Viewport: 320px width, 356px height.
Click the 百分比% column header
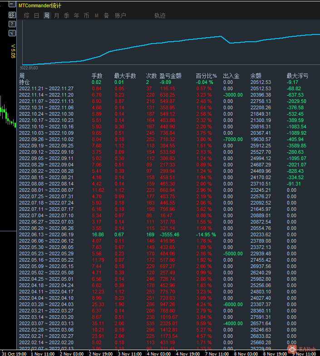[207, 76]
